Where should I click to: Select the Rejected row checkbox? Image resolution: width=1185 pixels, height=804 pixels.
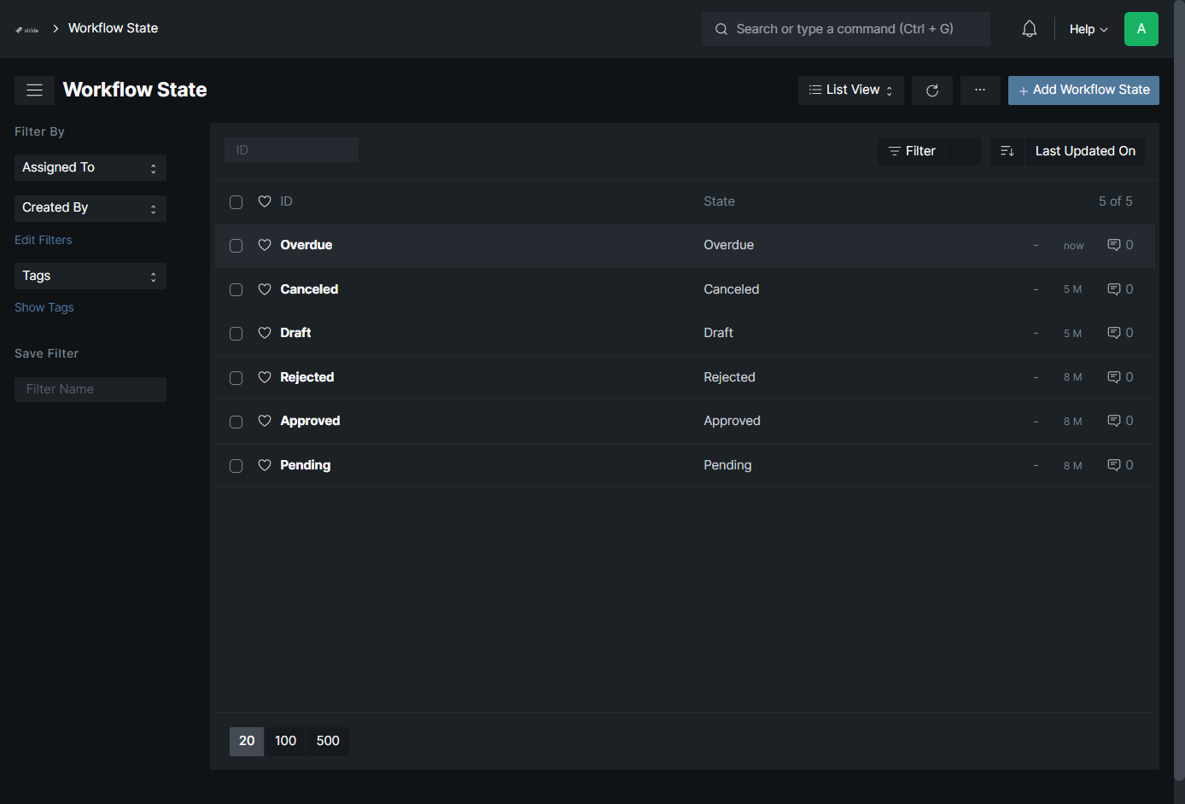pos(236,378)
